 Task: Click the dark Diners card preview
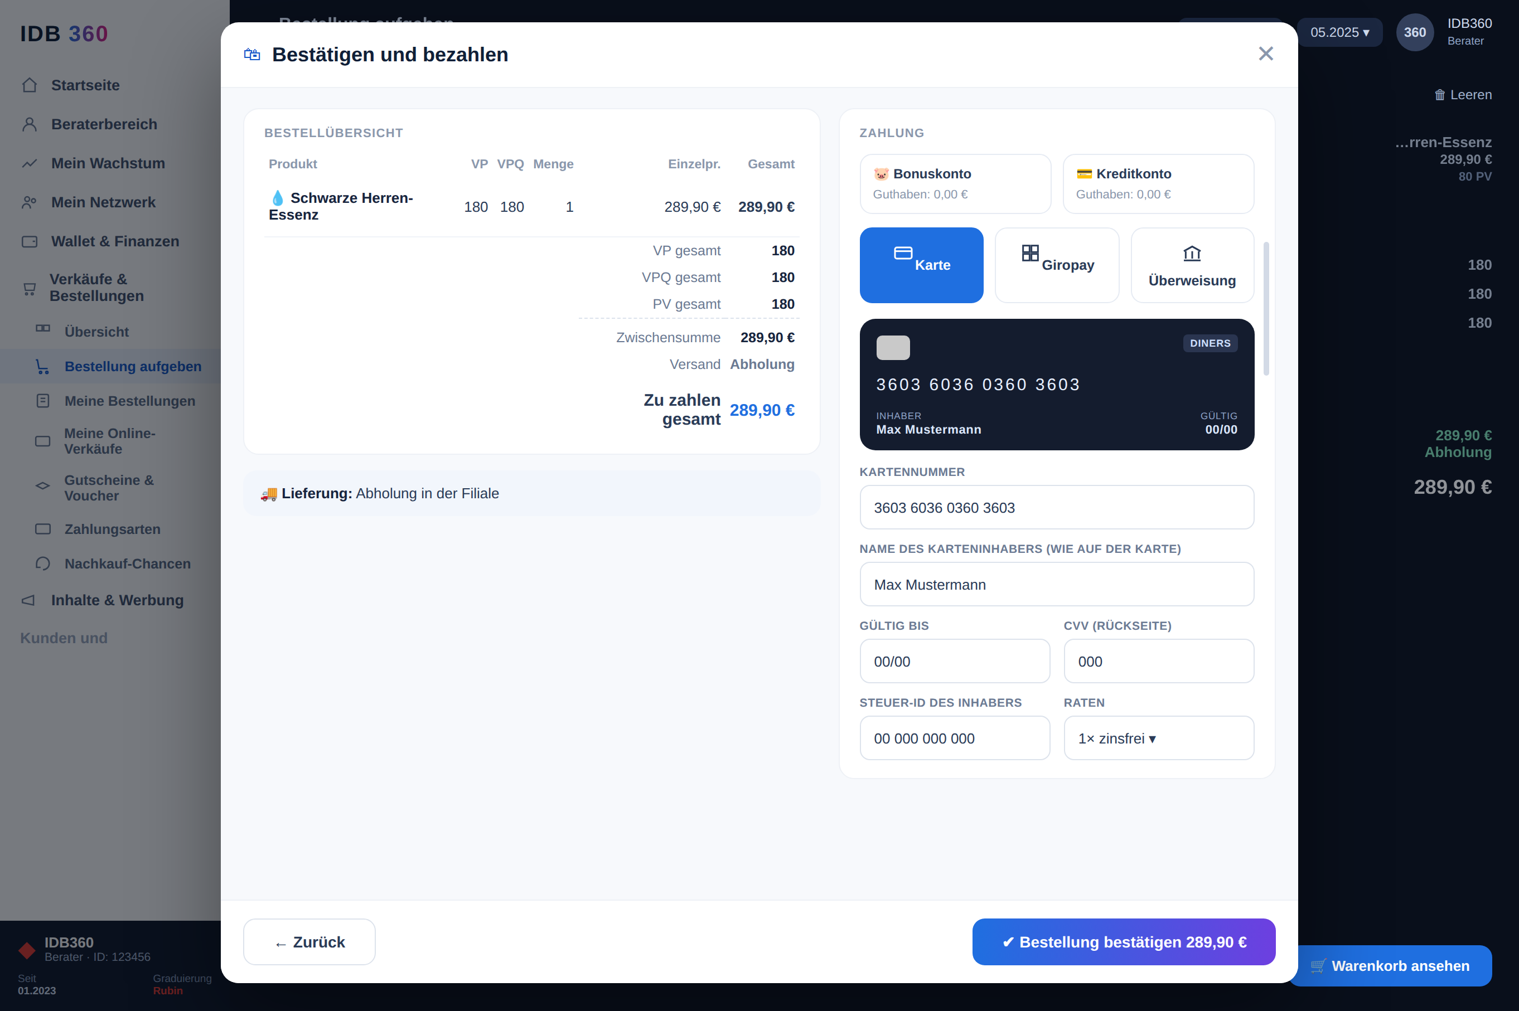point(1057,385)
